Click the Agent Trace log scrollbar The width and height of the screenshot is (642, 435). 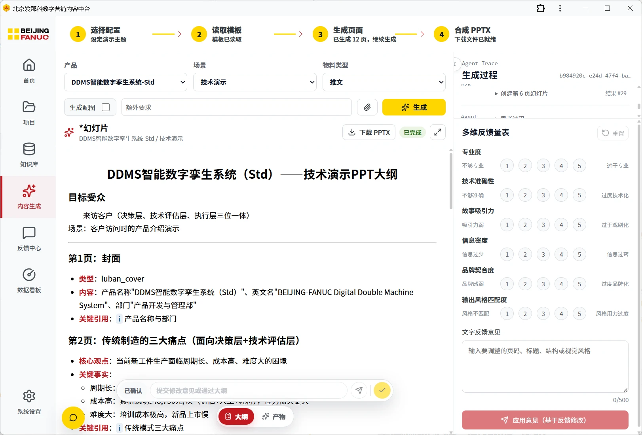pyautogui.click(x=639, y=106)
